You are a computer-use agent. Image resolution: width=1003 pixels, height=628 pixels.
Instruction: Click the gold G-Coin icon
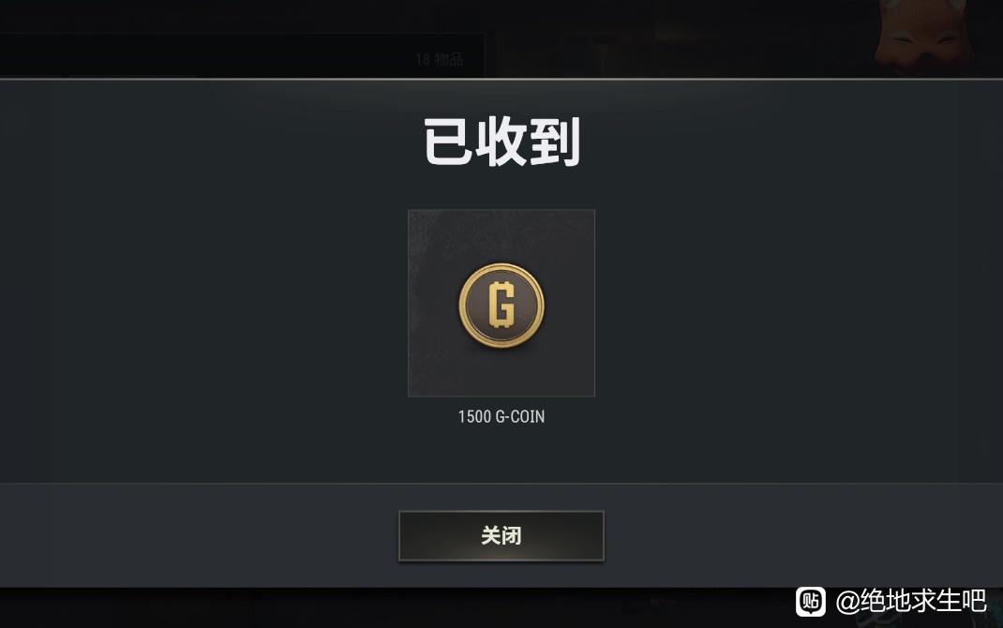pyautogui.click(x=501, y=306)
